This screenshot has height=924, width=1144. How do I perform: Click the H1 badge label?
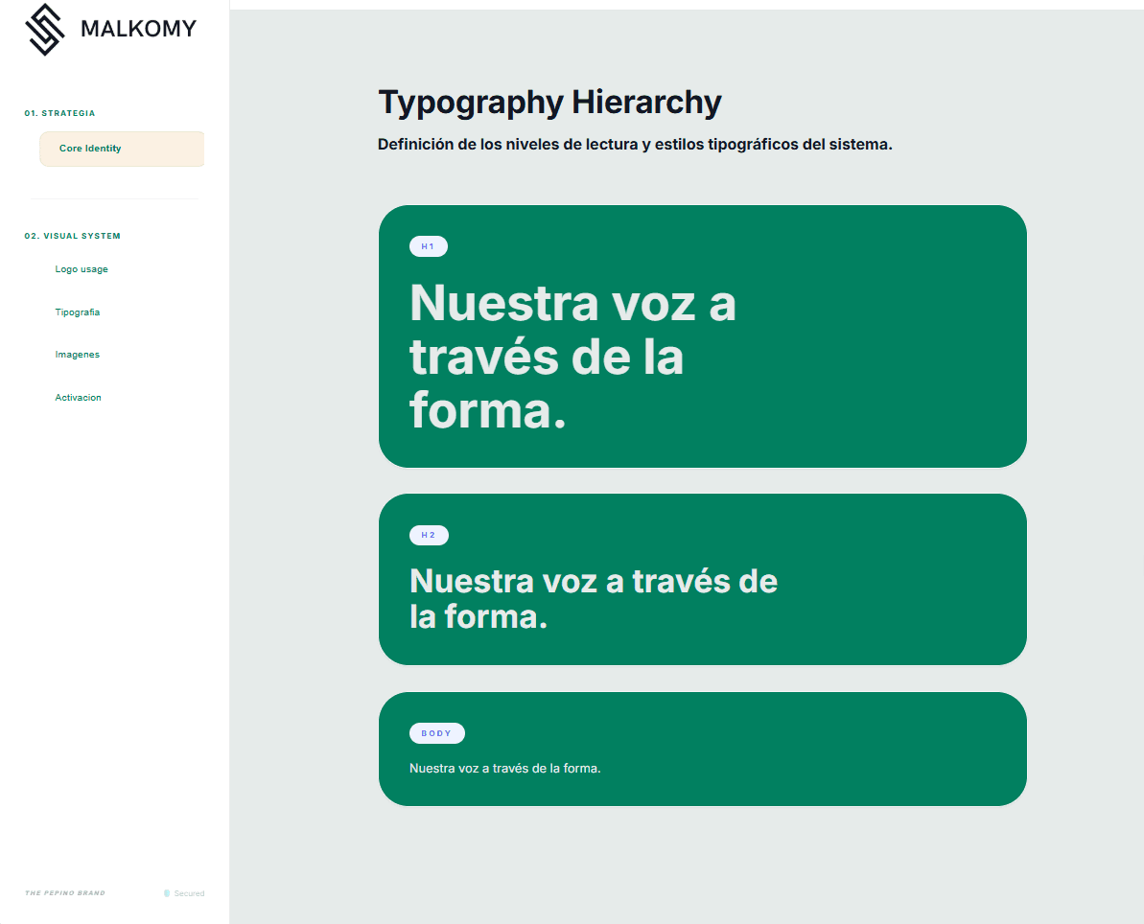click(429, 246)
